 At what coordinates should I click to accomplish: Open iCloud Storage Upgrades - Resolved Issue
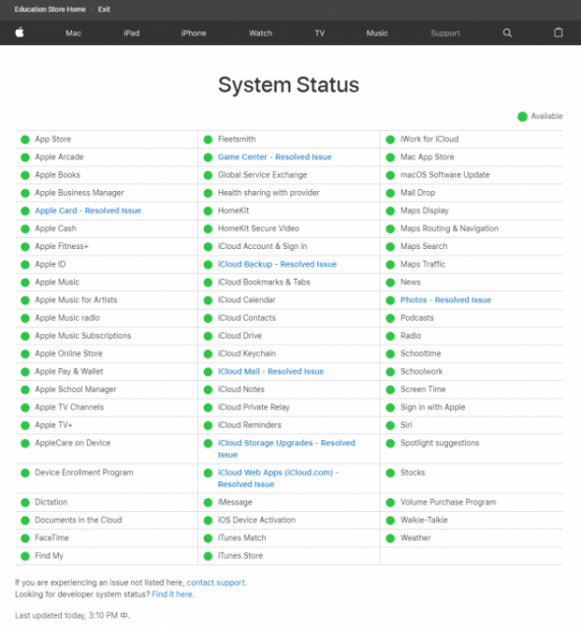[x=287, y=449]
